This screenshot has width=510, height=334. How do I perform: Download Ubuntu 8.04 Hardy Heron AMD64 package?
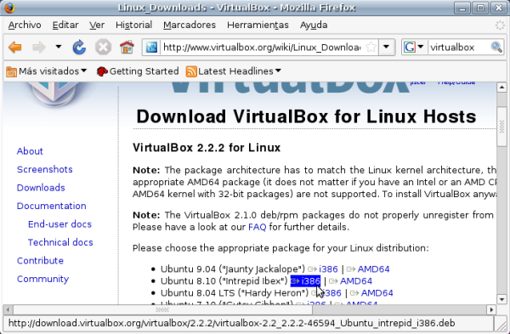(377, 293)
